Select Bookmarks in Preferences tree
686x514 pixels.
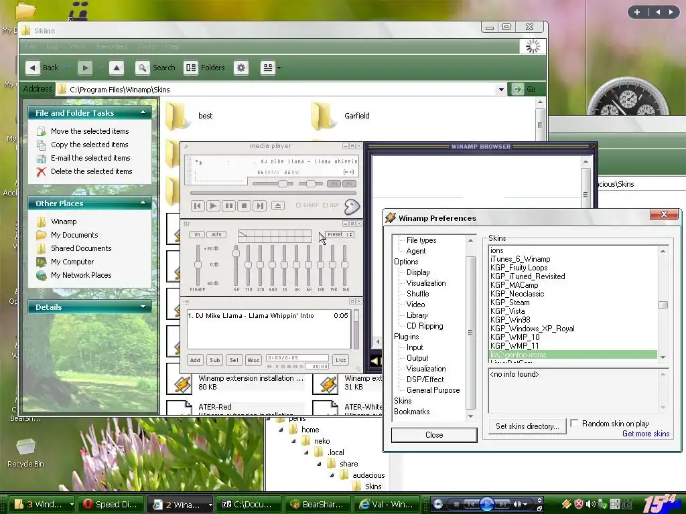coord(412,412)
